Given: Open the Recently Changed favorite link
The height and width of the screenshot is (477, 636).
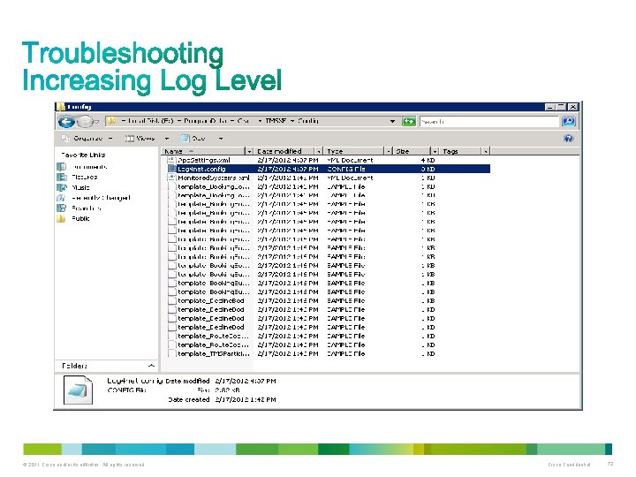Looking at the screenshot, I should pos(101,198).
